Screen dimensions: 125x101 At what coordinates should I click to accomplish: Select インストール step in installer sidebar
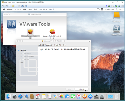(x=25, y=59)
